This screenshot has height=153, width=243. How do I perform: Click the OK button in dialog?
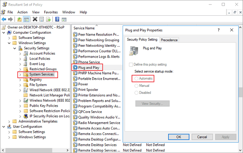[178, 137]
